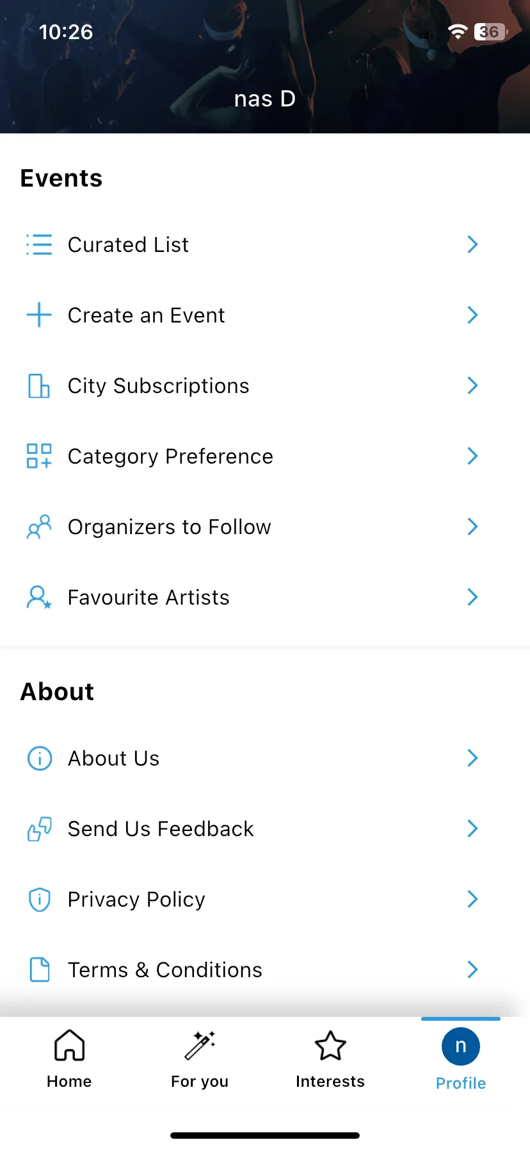Tap the Category Preference grid icon
This screenshot has height=1149, width=530.
[x=39, y=456]
